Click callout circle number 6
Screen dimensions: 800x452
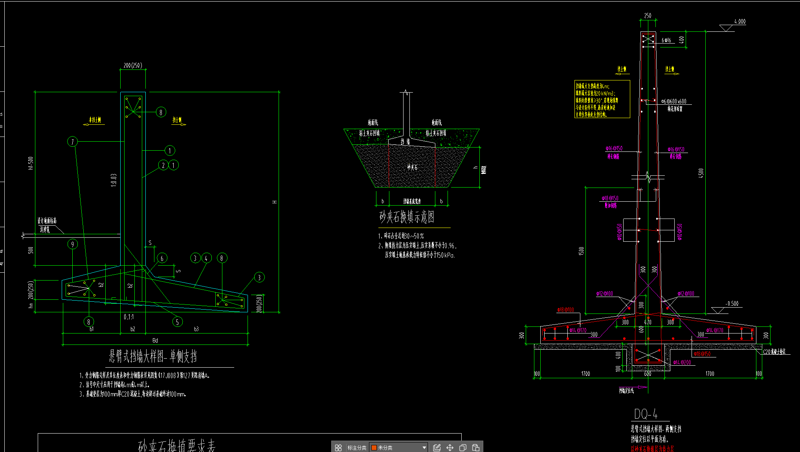(162, 258)
